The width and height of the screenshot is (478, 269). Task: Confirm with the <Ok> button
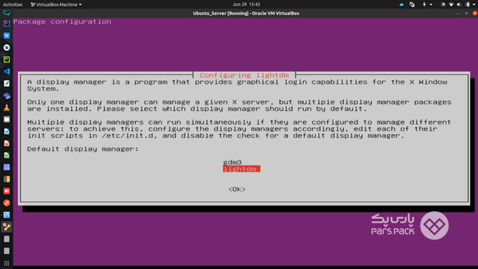coord(237,190)
